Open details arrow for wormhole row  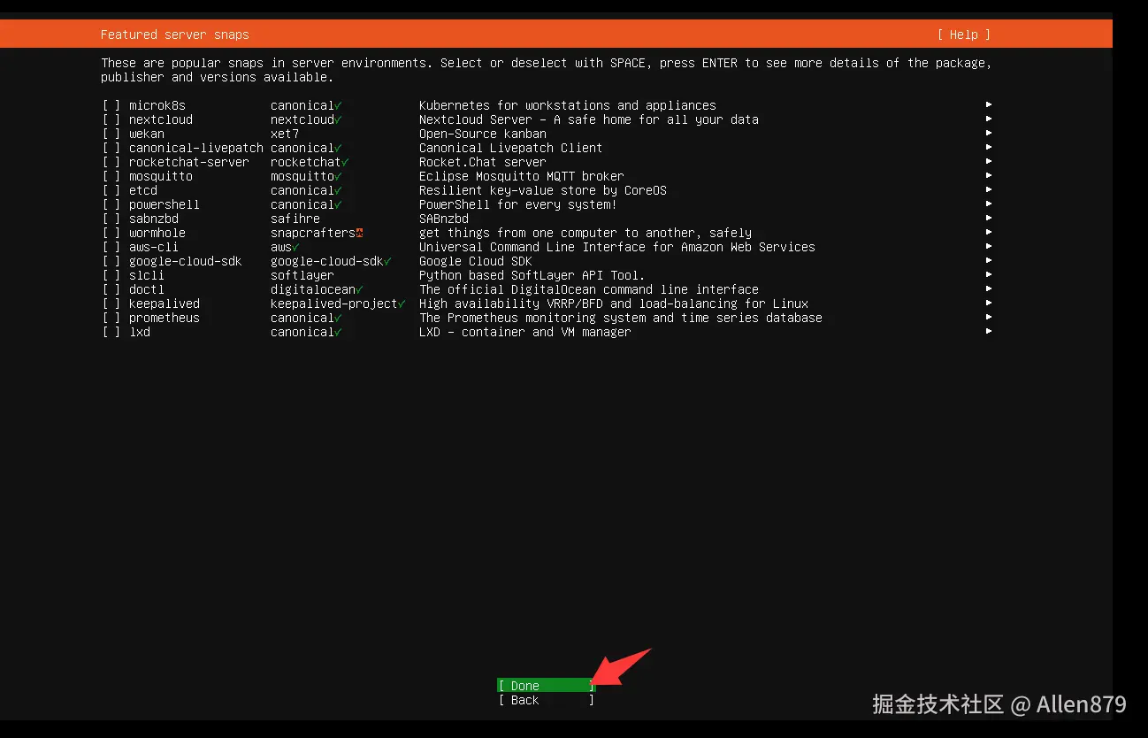[x=989, y=233]
